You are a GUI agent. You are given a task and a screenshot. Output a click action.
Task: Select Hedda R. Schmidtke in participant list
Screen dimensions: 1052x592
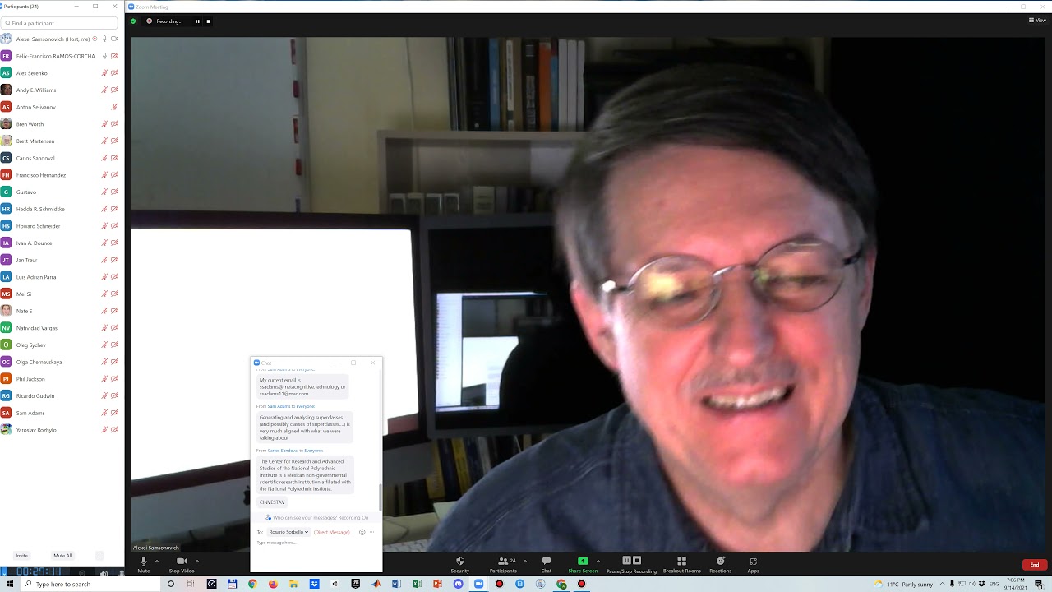tap(62, 209)
